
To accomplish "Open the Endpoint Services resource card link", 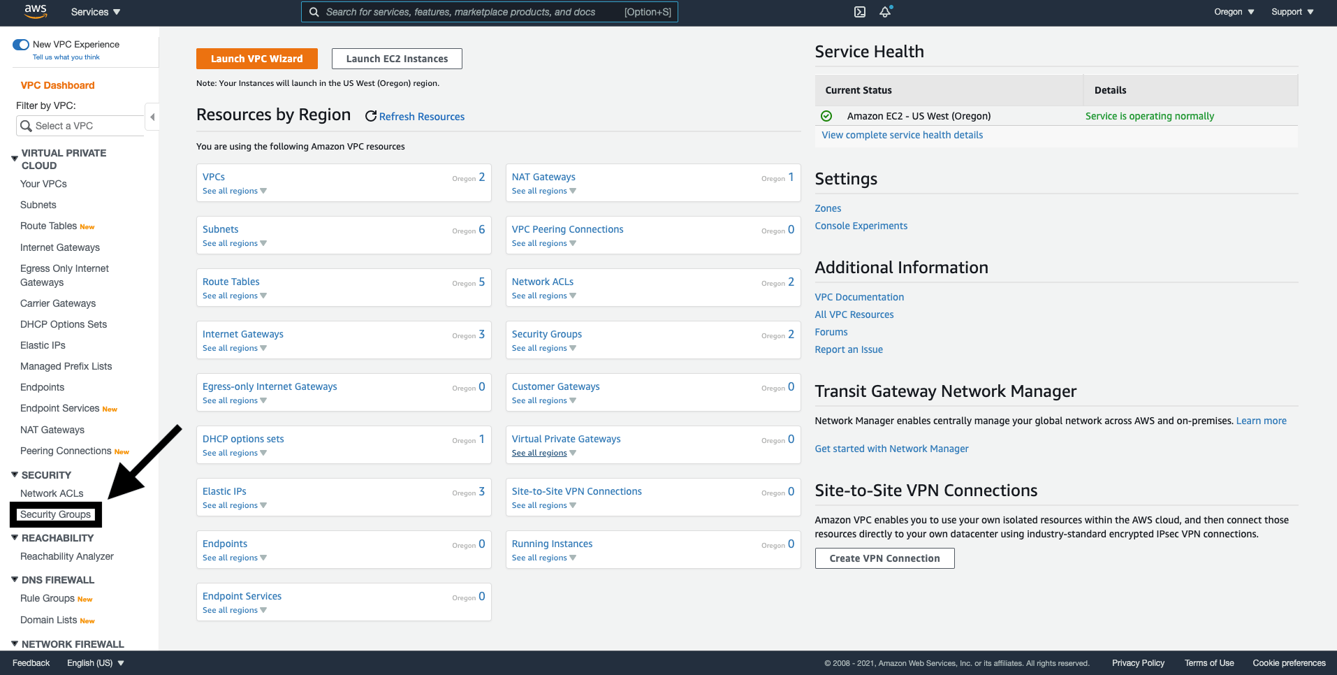I will point(242,596).
